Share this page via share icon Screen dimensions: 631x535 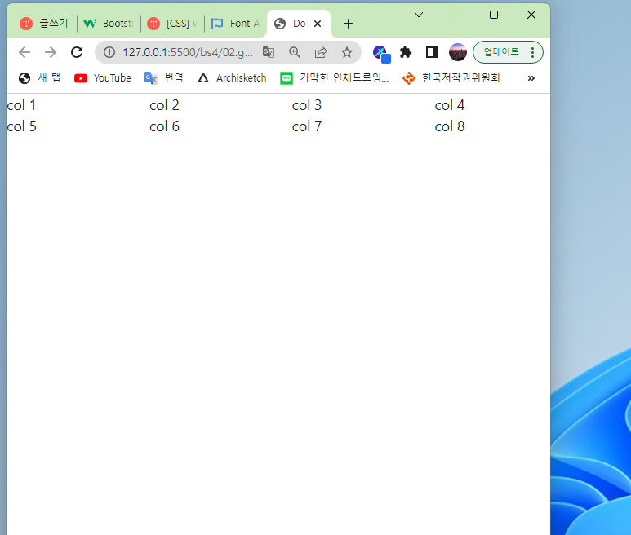pos(321,52)
